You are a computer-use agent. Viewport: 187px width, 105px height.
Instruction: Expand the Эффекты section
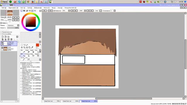1,23
